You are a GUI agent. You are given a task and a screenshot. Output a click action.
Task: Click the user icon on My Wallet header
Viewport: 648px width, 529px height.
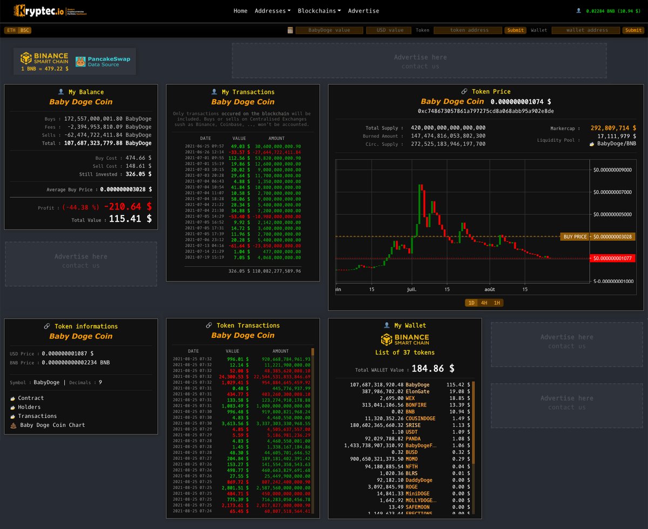[387, 325]
